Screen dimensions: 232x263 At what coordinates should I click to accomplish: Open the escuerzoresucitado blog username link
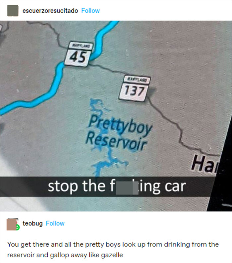(x=50, y=11)
